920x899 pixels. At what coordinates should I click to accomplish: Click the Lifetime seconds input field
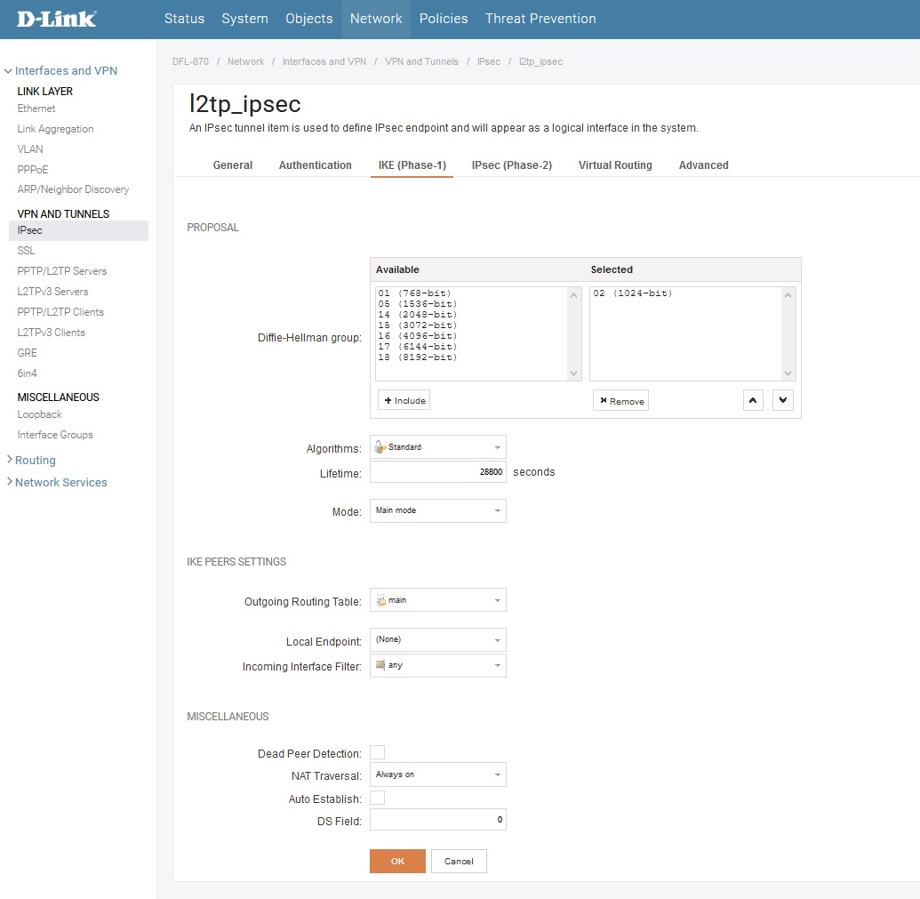tap(437, 472)
